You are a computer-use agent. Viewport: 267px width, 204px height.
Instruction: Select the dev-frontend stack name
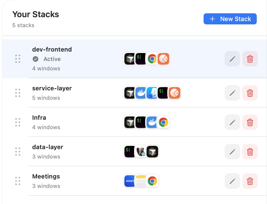pos(52,49)
